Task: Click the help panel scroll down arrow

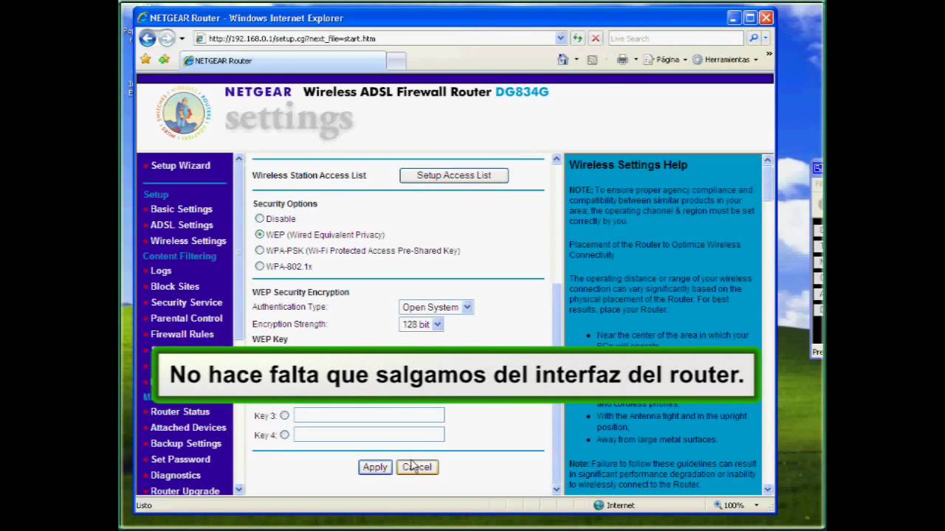Action: click(767, 489)
